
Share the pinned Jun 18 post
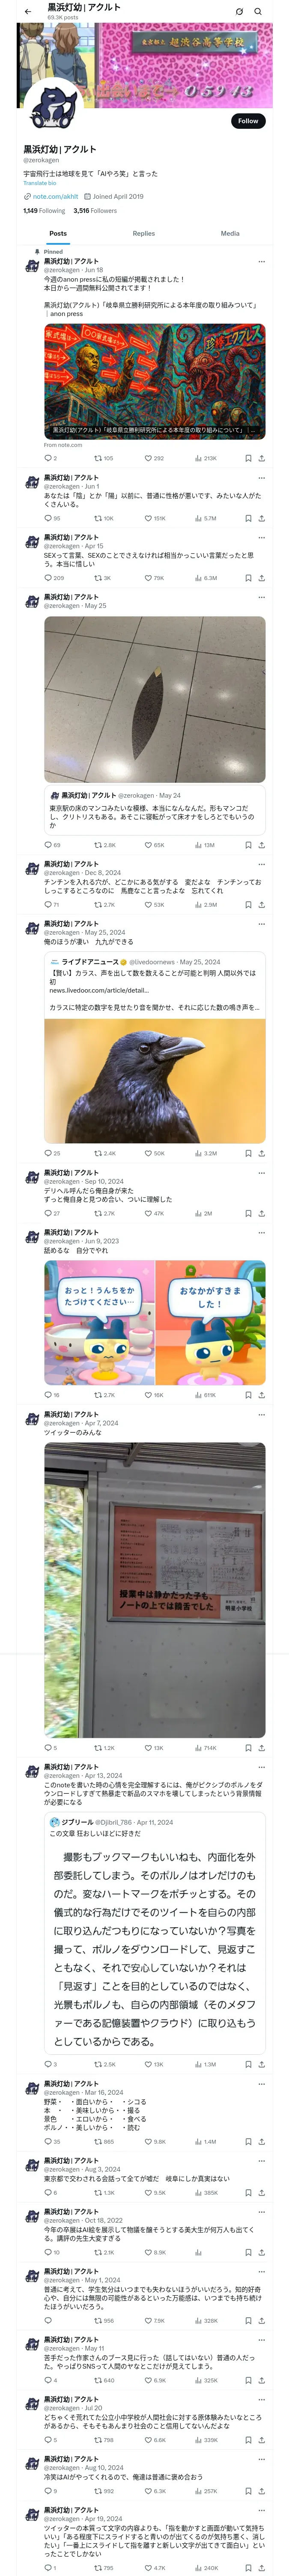[x=261, y=458]
